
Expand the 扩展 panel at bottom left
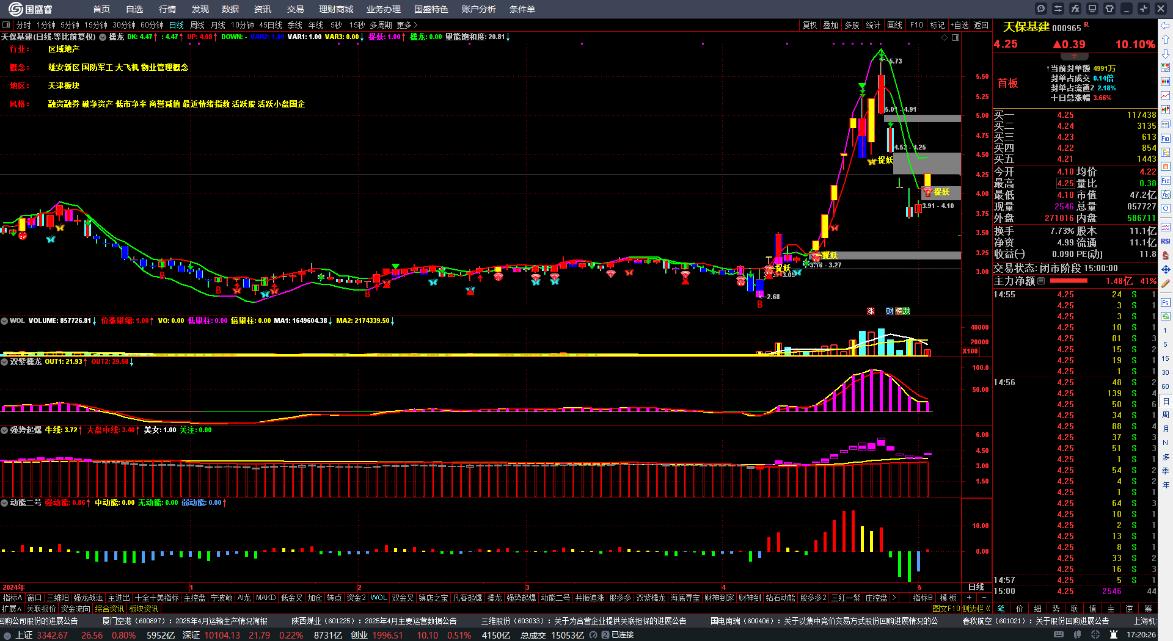[x=12, y=609]
